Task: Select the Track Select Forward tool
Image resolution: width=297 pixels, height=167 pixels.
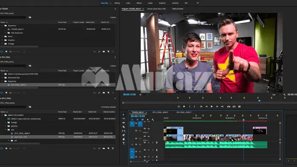Action: tap(124, 119)
